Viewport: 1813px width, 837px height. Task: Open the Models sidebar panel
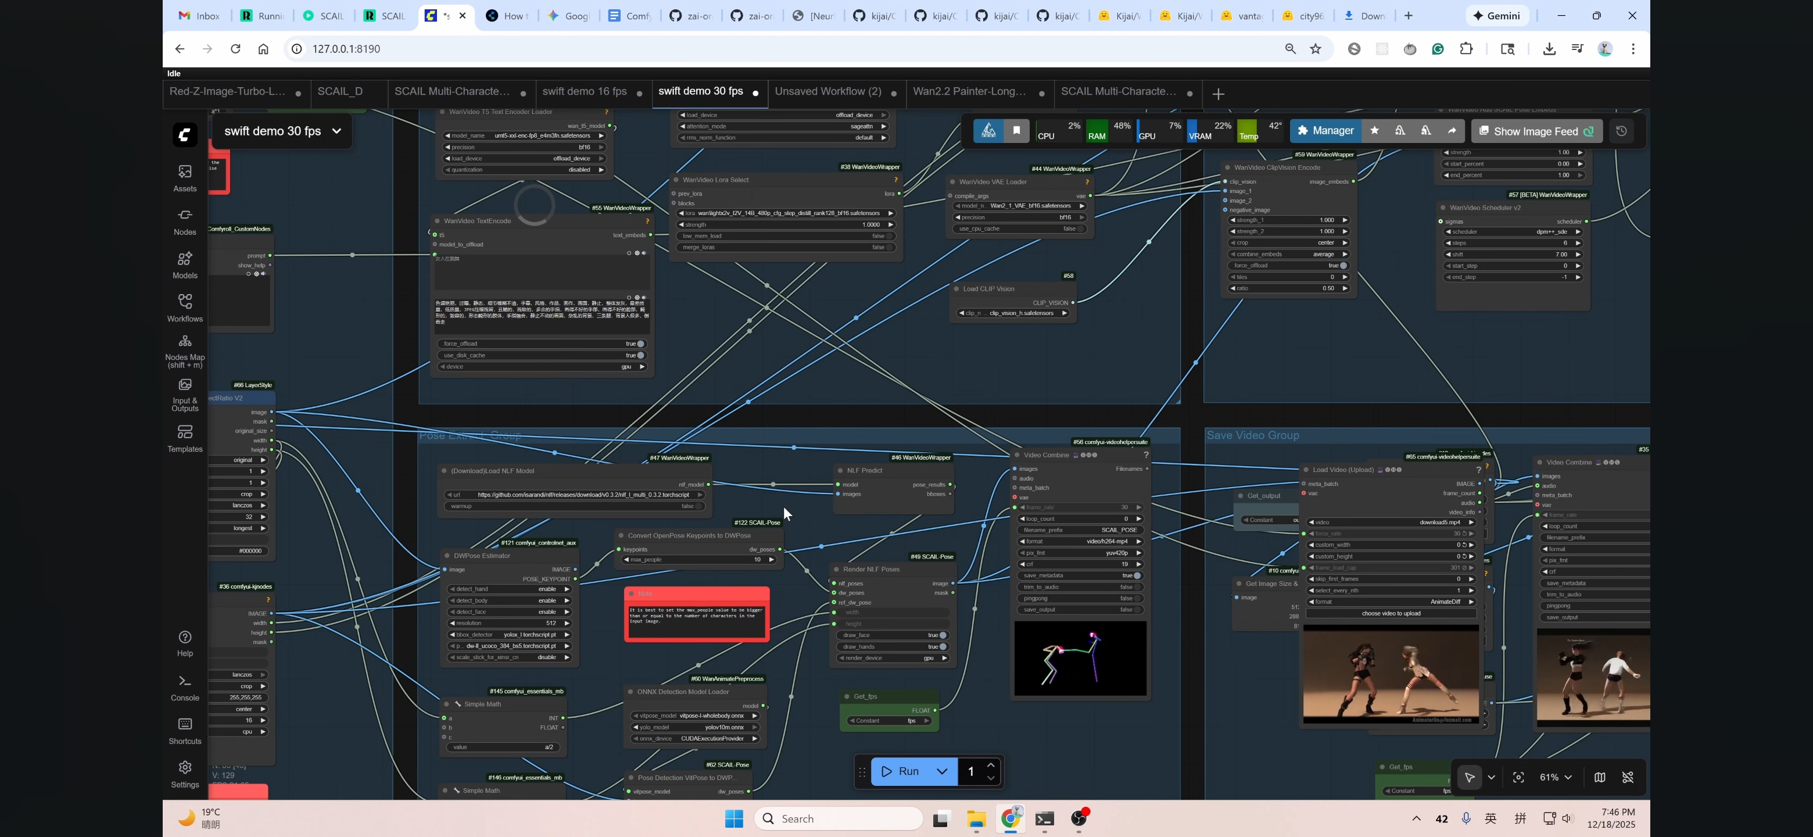pos(184,266)
